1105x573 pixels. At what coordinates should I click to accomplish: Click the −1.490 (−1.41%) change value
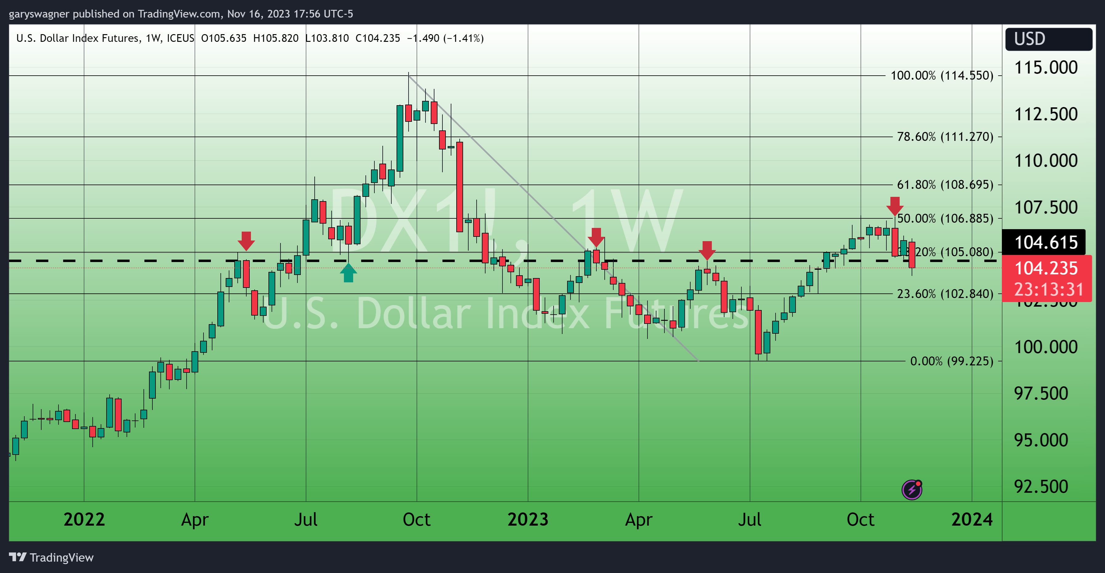pos(445,38)
